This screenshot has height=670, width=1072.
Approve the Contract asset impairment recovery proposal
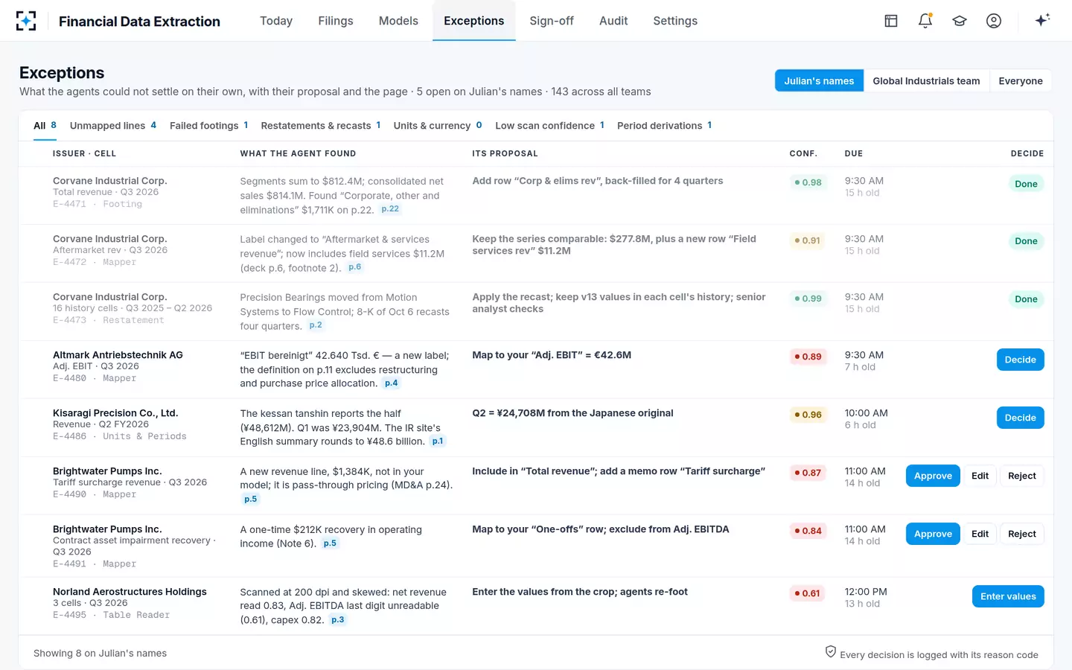point(933,534)
